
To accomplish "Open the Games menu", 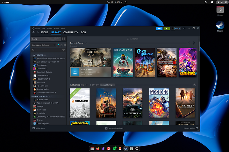I will click(57, 29).
